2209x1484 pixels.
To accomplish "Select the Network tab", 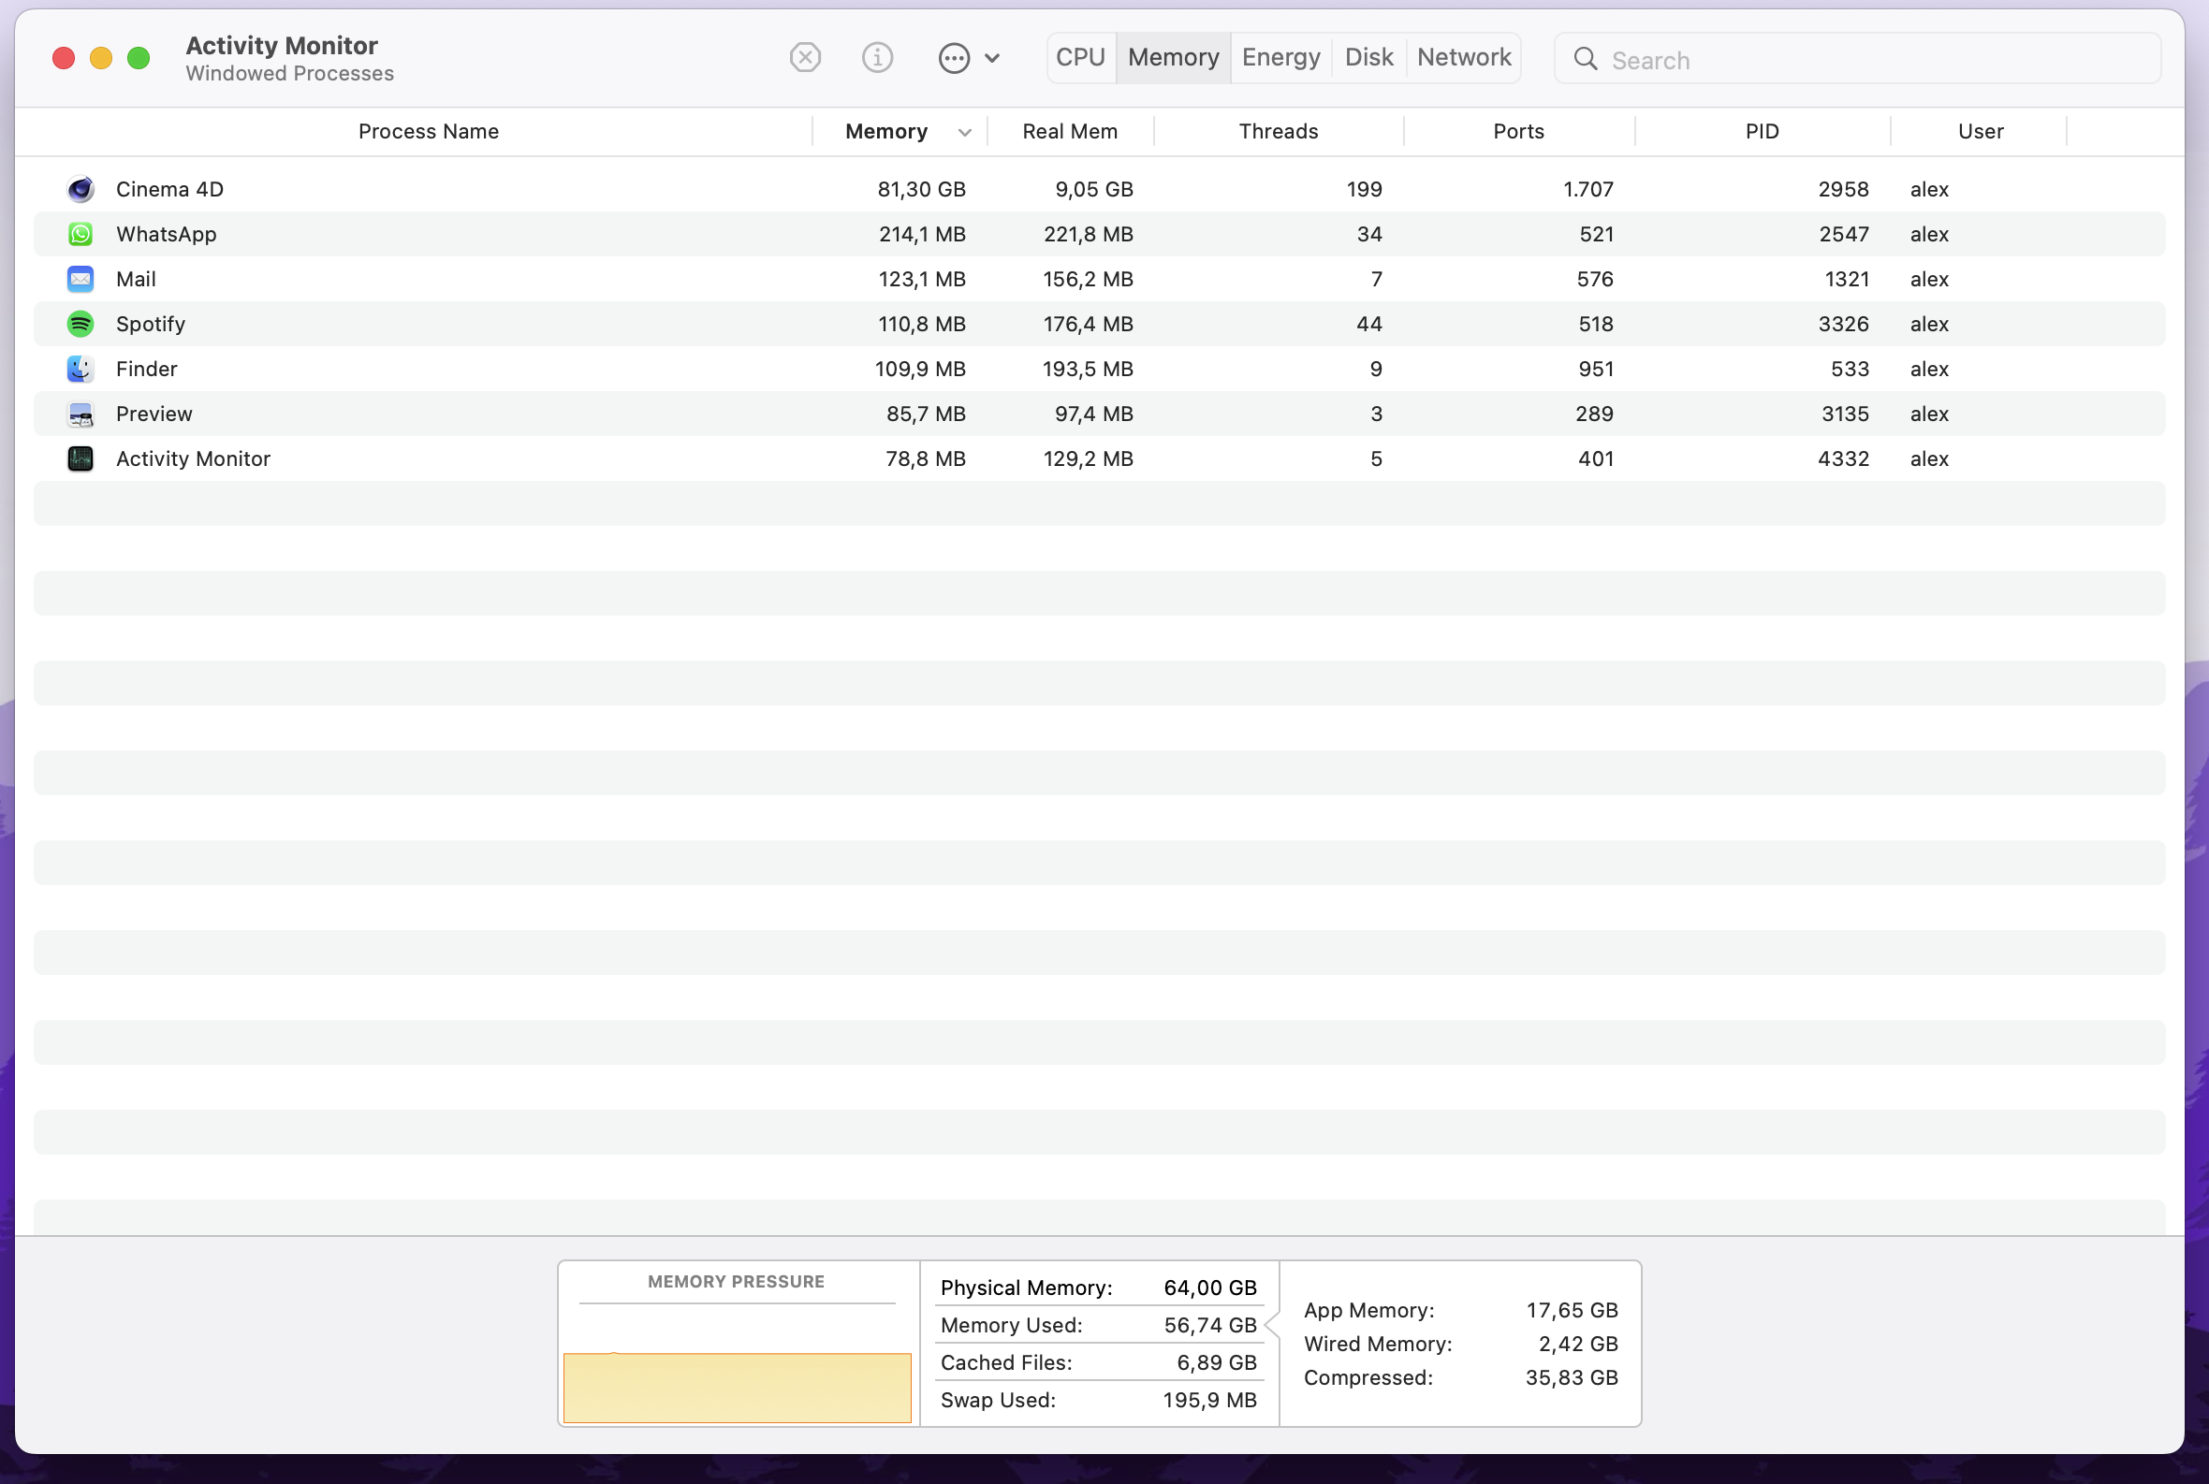I will (x=1463, y=58).
